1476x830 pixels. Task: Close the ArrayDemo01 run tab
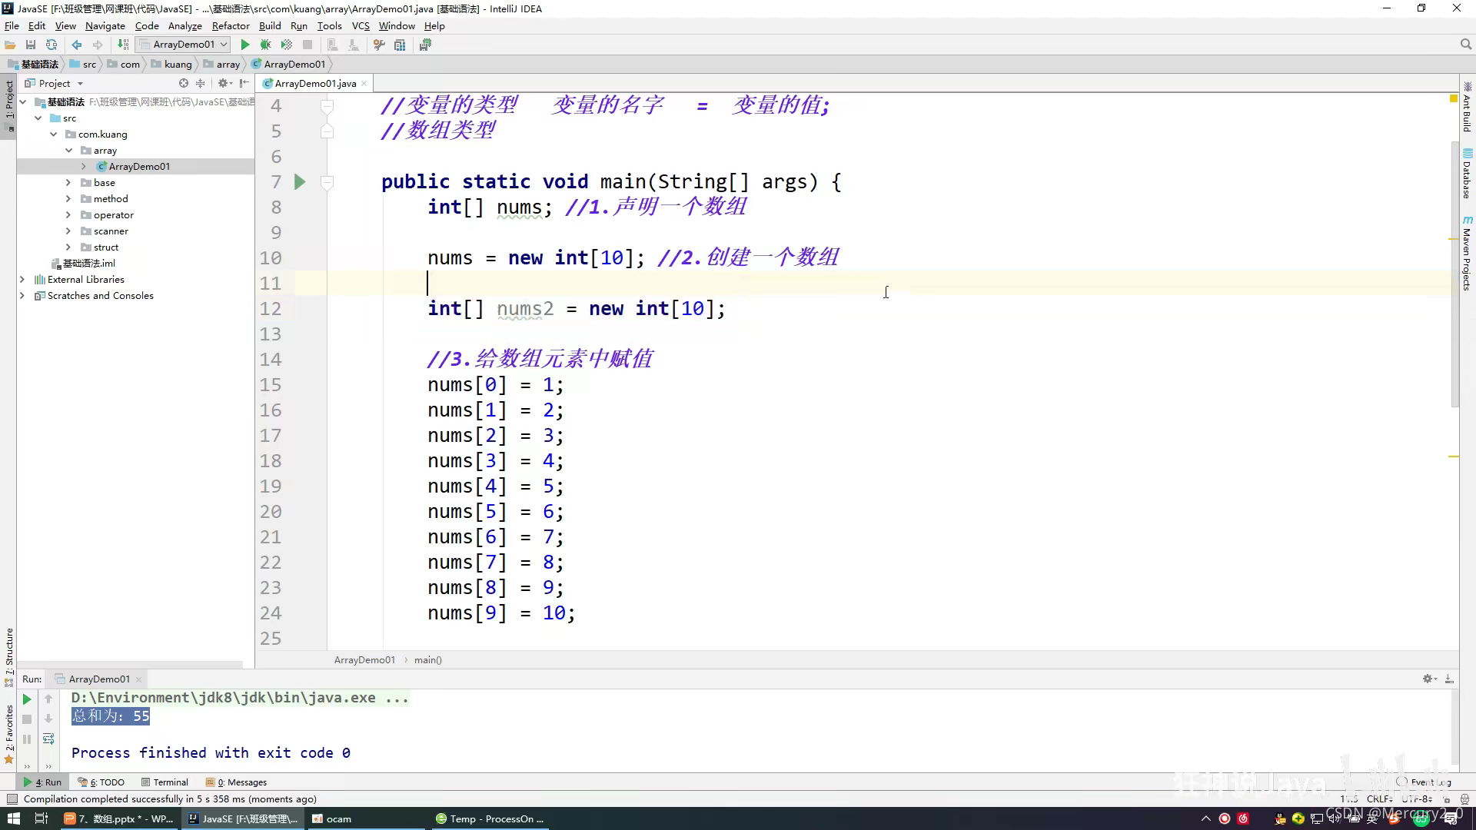pyautogui.click(x=138, y=679)
